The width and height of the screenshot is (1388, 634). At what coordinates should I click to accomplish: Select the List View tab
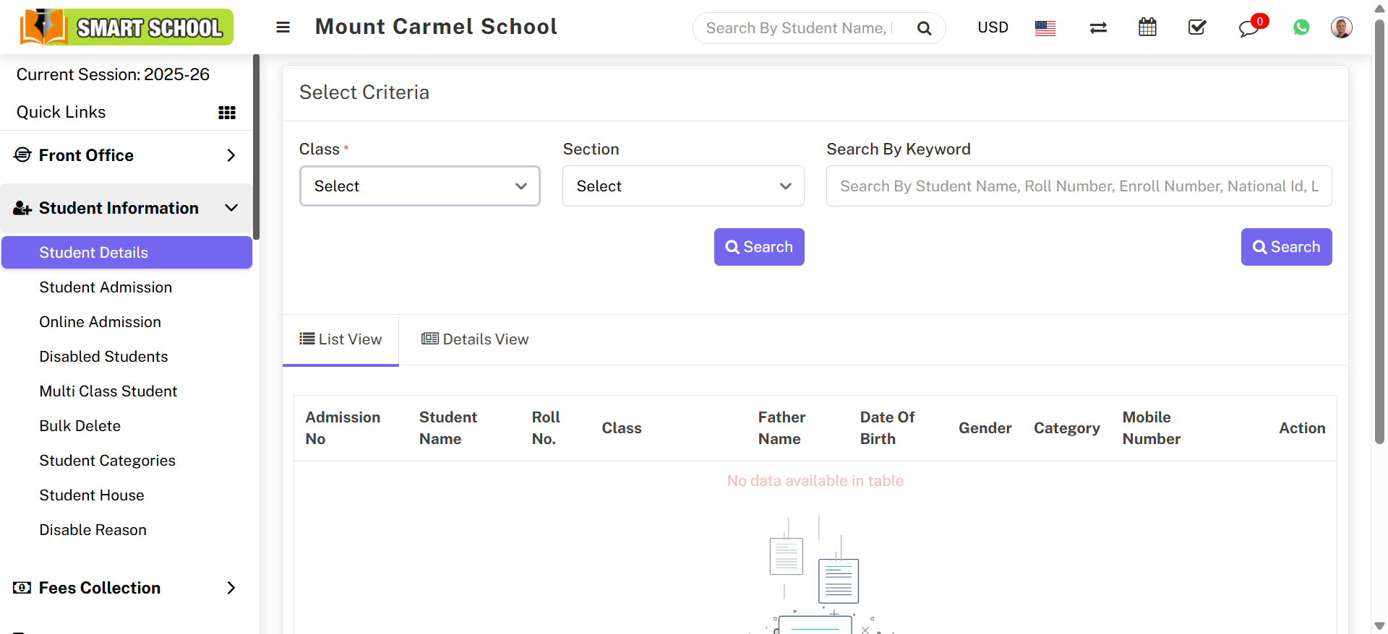340,339
